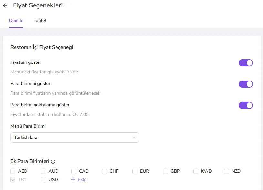The height and width of the screenshot is (190, 263).
Task: Expand the Turkish Lira dropdown chevron
Action: [134, 138]
